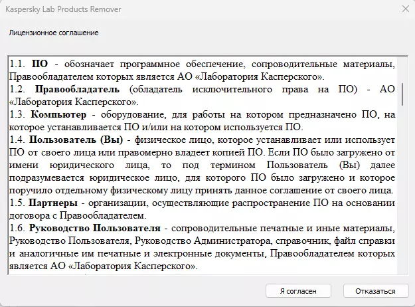415x307 pixels.
Task: Click the line "договора с Правообладателем."
Action: coord(78,215)
